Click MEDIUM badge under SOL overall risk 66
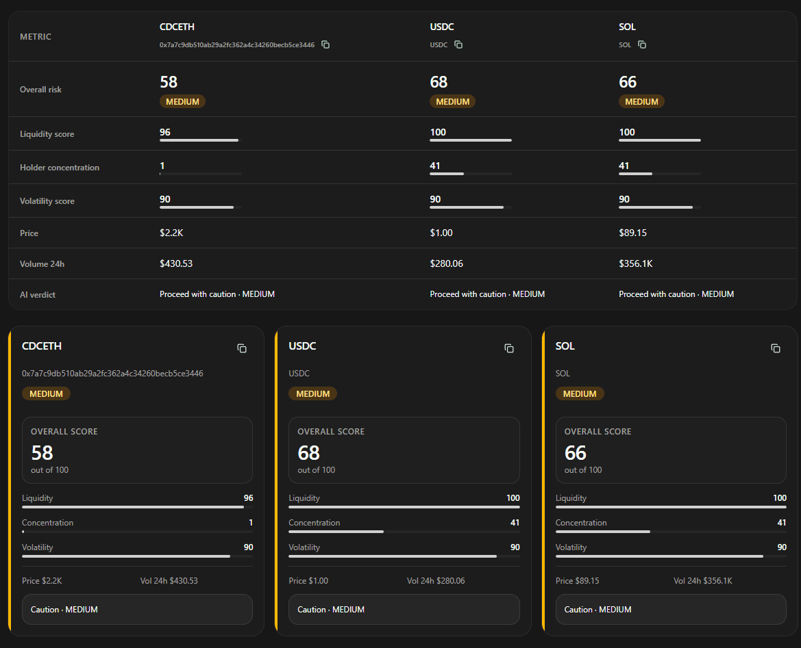801x648 pixels. [641, 101]
